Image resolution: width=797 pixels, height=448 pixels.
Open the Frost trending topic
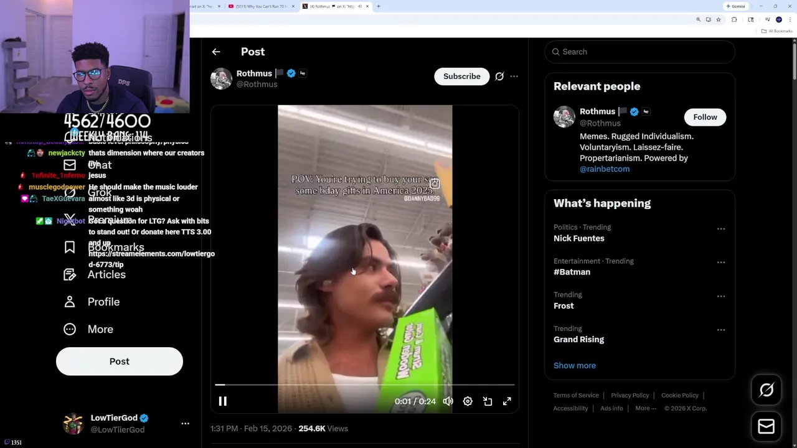[x=564, y=306]
